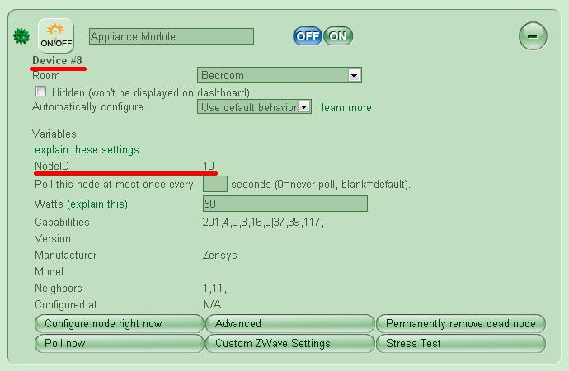The width and height of the screenshot is (569, 371).
Task: Open the explain these settings link
Action: point(87,150)
